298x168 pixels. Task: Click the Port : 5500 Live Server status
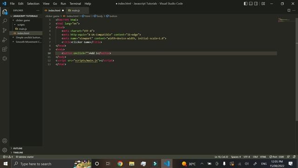(277, 157)
